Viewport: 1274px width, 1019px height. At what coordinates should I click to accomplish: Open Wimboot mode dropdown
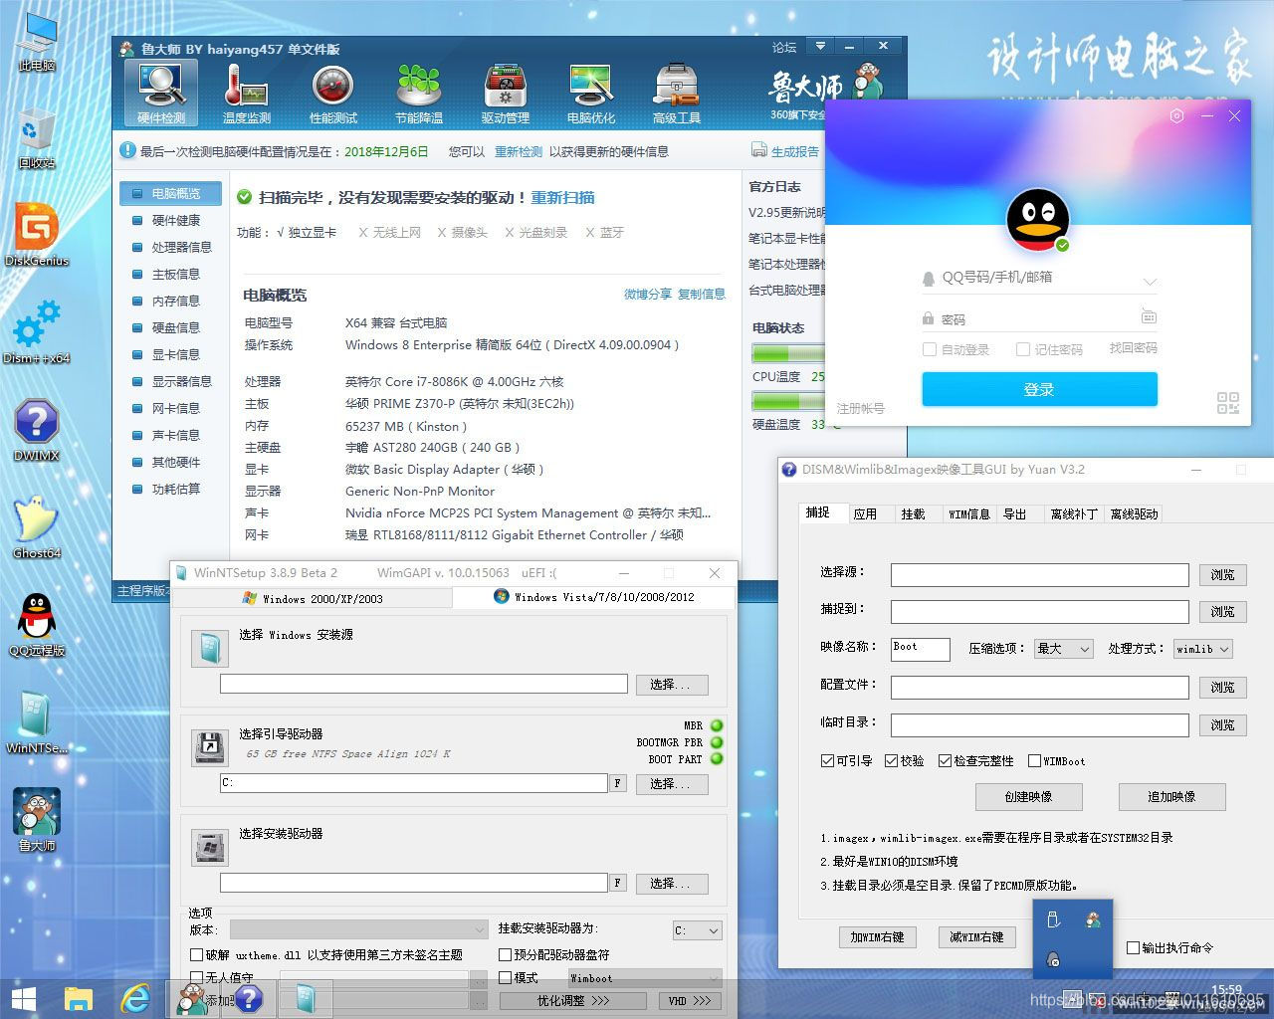[645, 977]
